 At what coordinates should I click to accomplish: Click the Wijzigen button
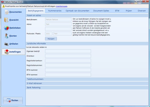(51, 39)
